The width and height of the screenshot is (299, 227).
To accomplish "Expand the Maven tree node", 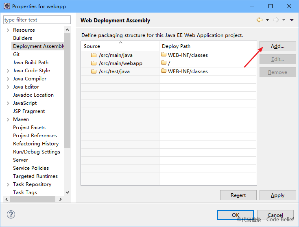I will [x=8, y=119].
